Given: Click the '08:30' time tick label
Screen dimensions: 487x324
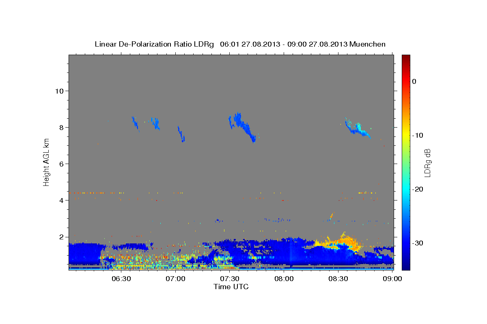Looking at the screenshot, I should [338, 279].
